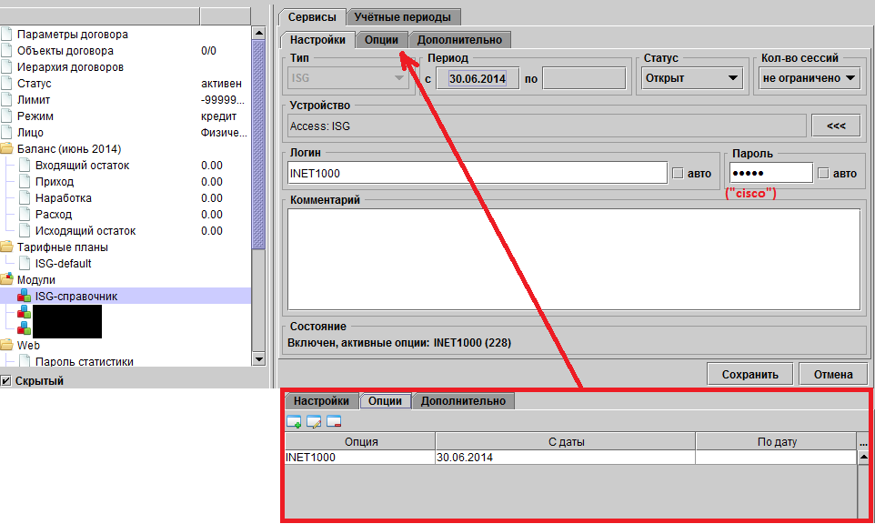This screenshot has height=524, width=875.
Task: Collapse the Модули folder
Action: (6, 279)
